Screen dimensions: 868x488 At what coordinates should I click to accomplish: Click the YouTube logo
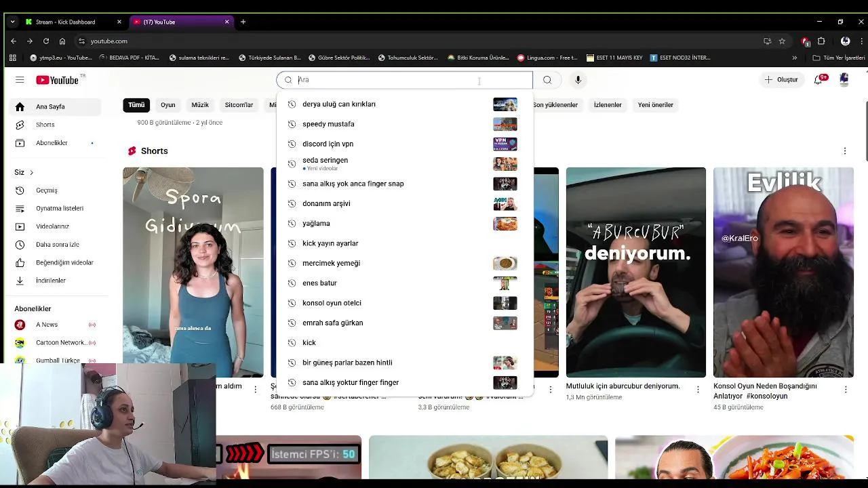pos(58,80)
